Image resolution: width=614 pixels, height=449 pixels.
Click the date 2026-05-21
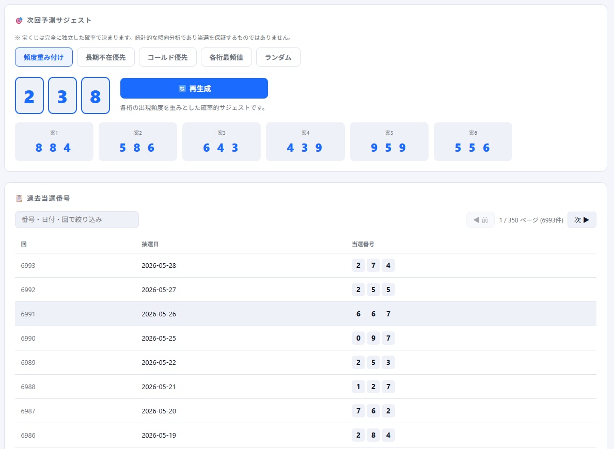click(159, 387)
